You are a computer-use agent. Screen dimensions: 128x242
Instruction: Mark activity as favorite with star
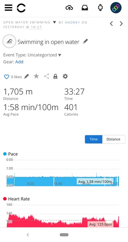pyautogui.click(x=36, y=76)
